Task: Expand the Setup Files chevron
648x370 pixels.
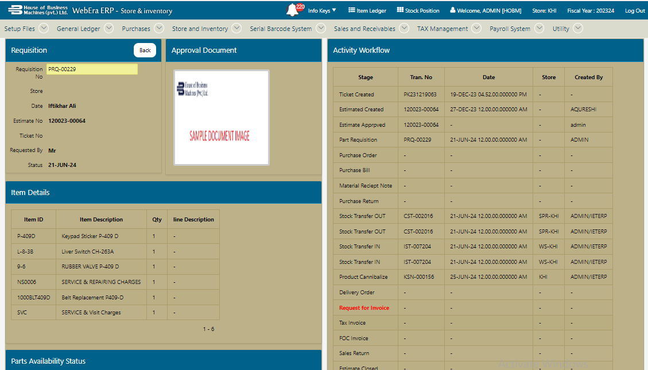Action: tap(44, 28)
